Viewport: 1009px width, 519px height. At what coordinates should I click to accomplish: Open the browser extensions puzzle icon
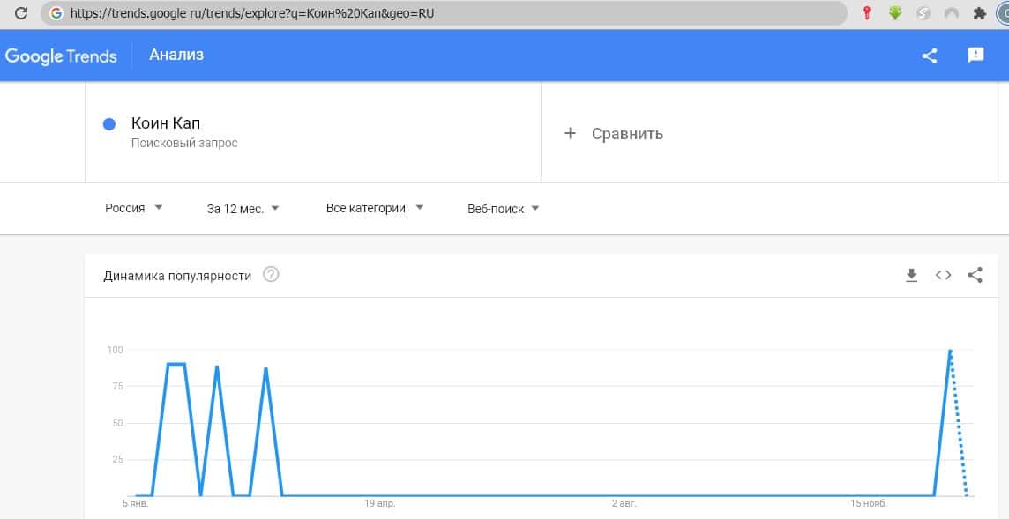tap(979, 14)
